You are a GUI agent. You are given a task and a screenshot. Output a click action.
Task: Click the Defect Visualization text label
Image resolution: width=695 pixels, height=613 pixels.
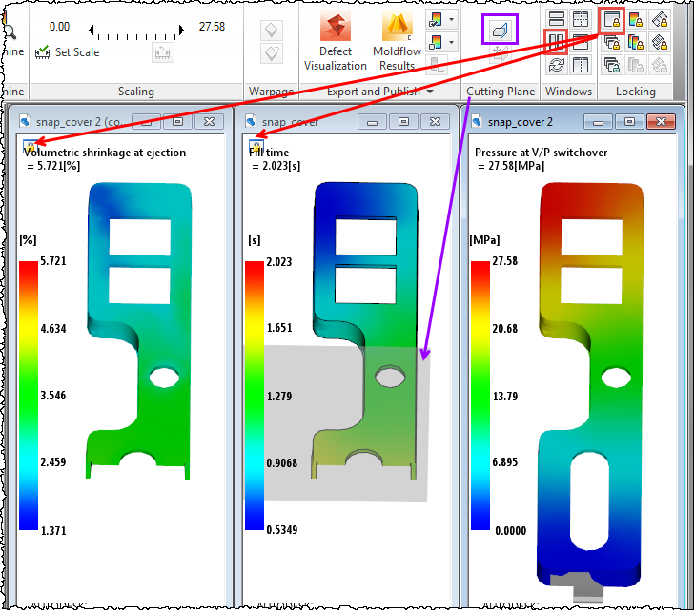(336, 58)
